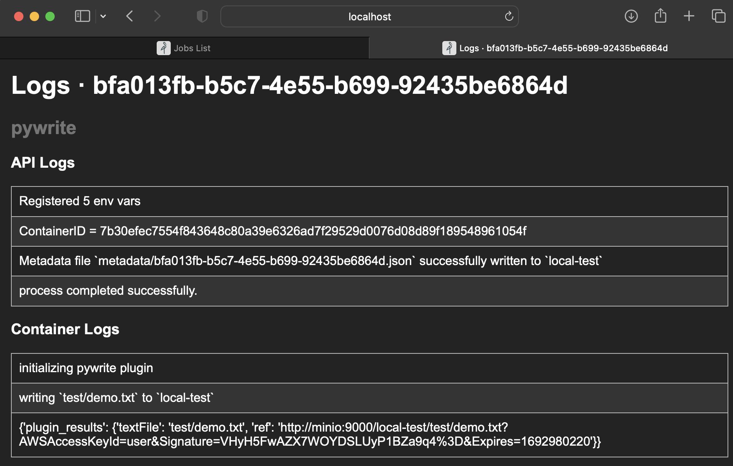Image resolution: width=733 pixels, height=466 pixels.
Task: Click the green fullscreen window button
Action: (x=50, y=16)
